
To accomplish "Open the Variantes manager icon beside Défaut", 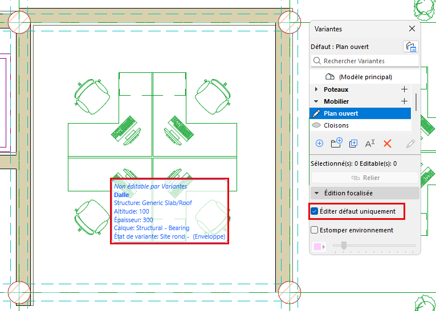I will pyautogui.click(x=411, y=46).
